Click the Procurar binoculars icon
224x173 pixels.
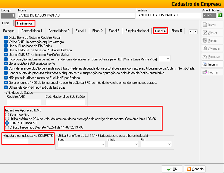pyautogui.click(x=205, y=56)
